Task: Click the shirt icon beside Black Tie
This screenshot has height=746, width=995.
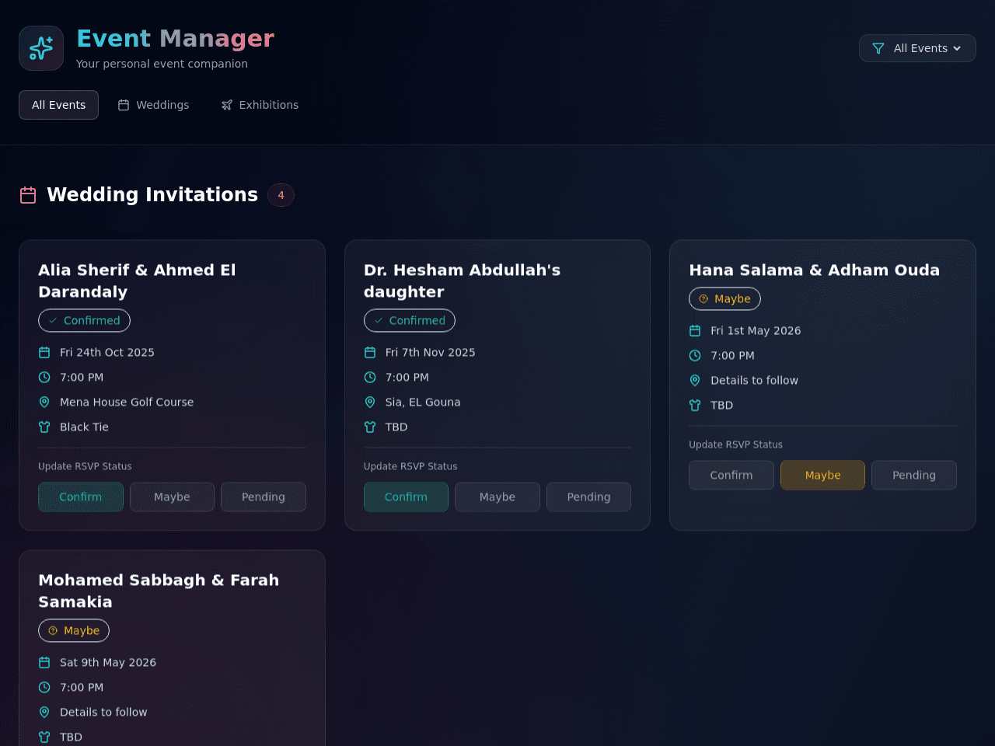Action: 44,427
